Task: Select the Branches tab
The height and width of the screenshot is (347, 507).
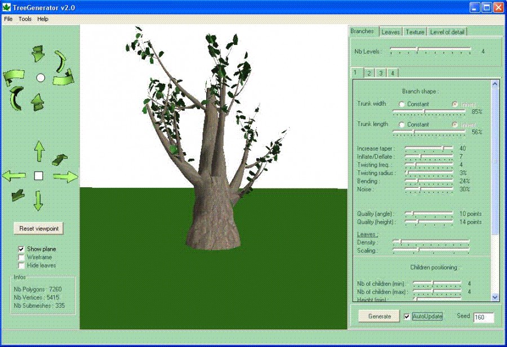Action: pos(362,31)
